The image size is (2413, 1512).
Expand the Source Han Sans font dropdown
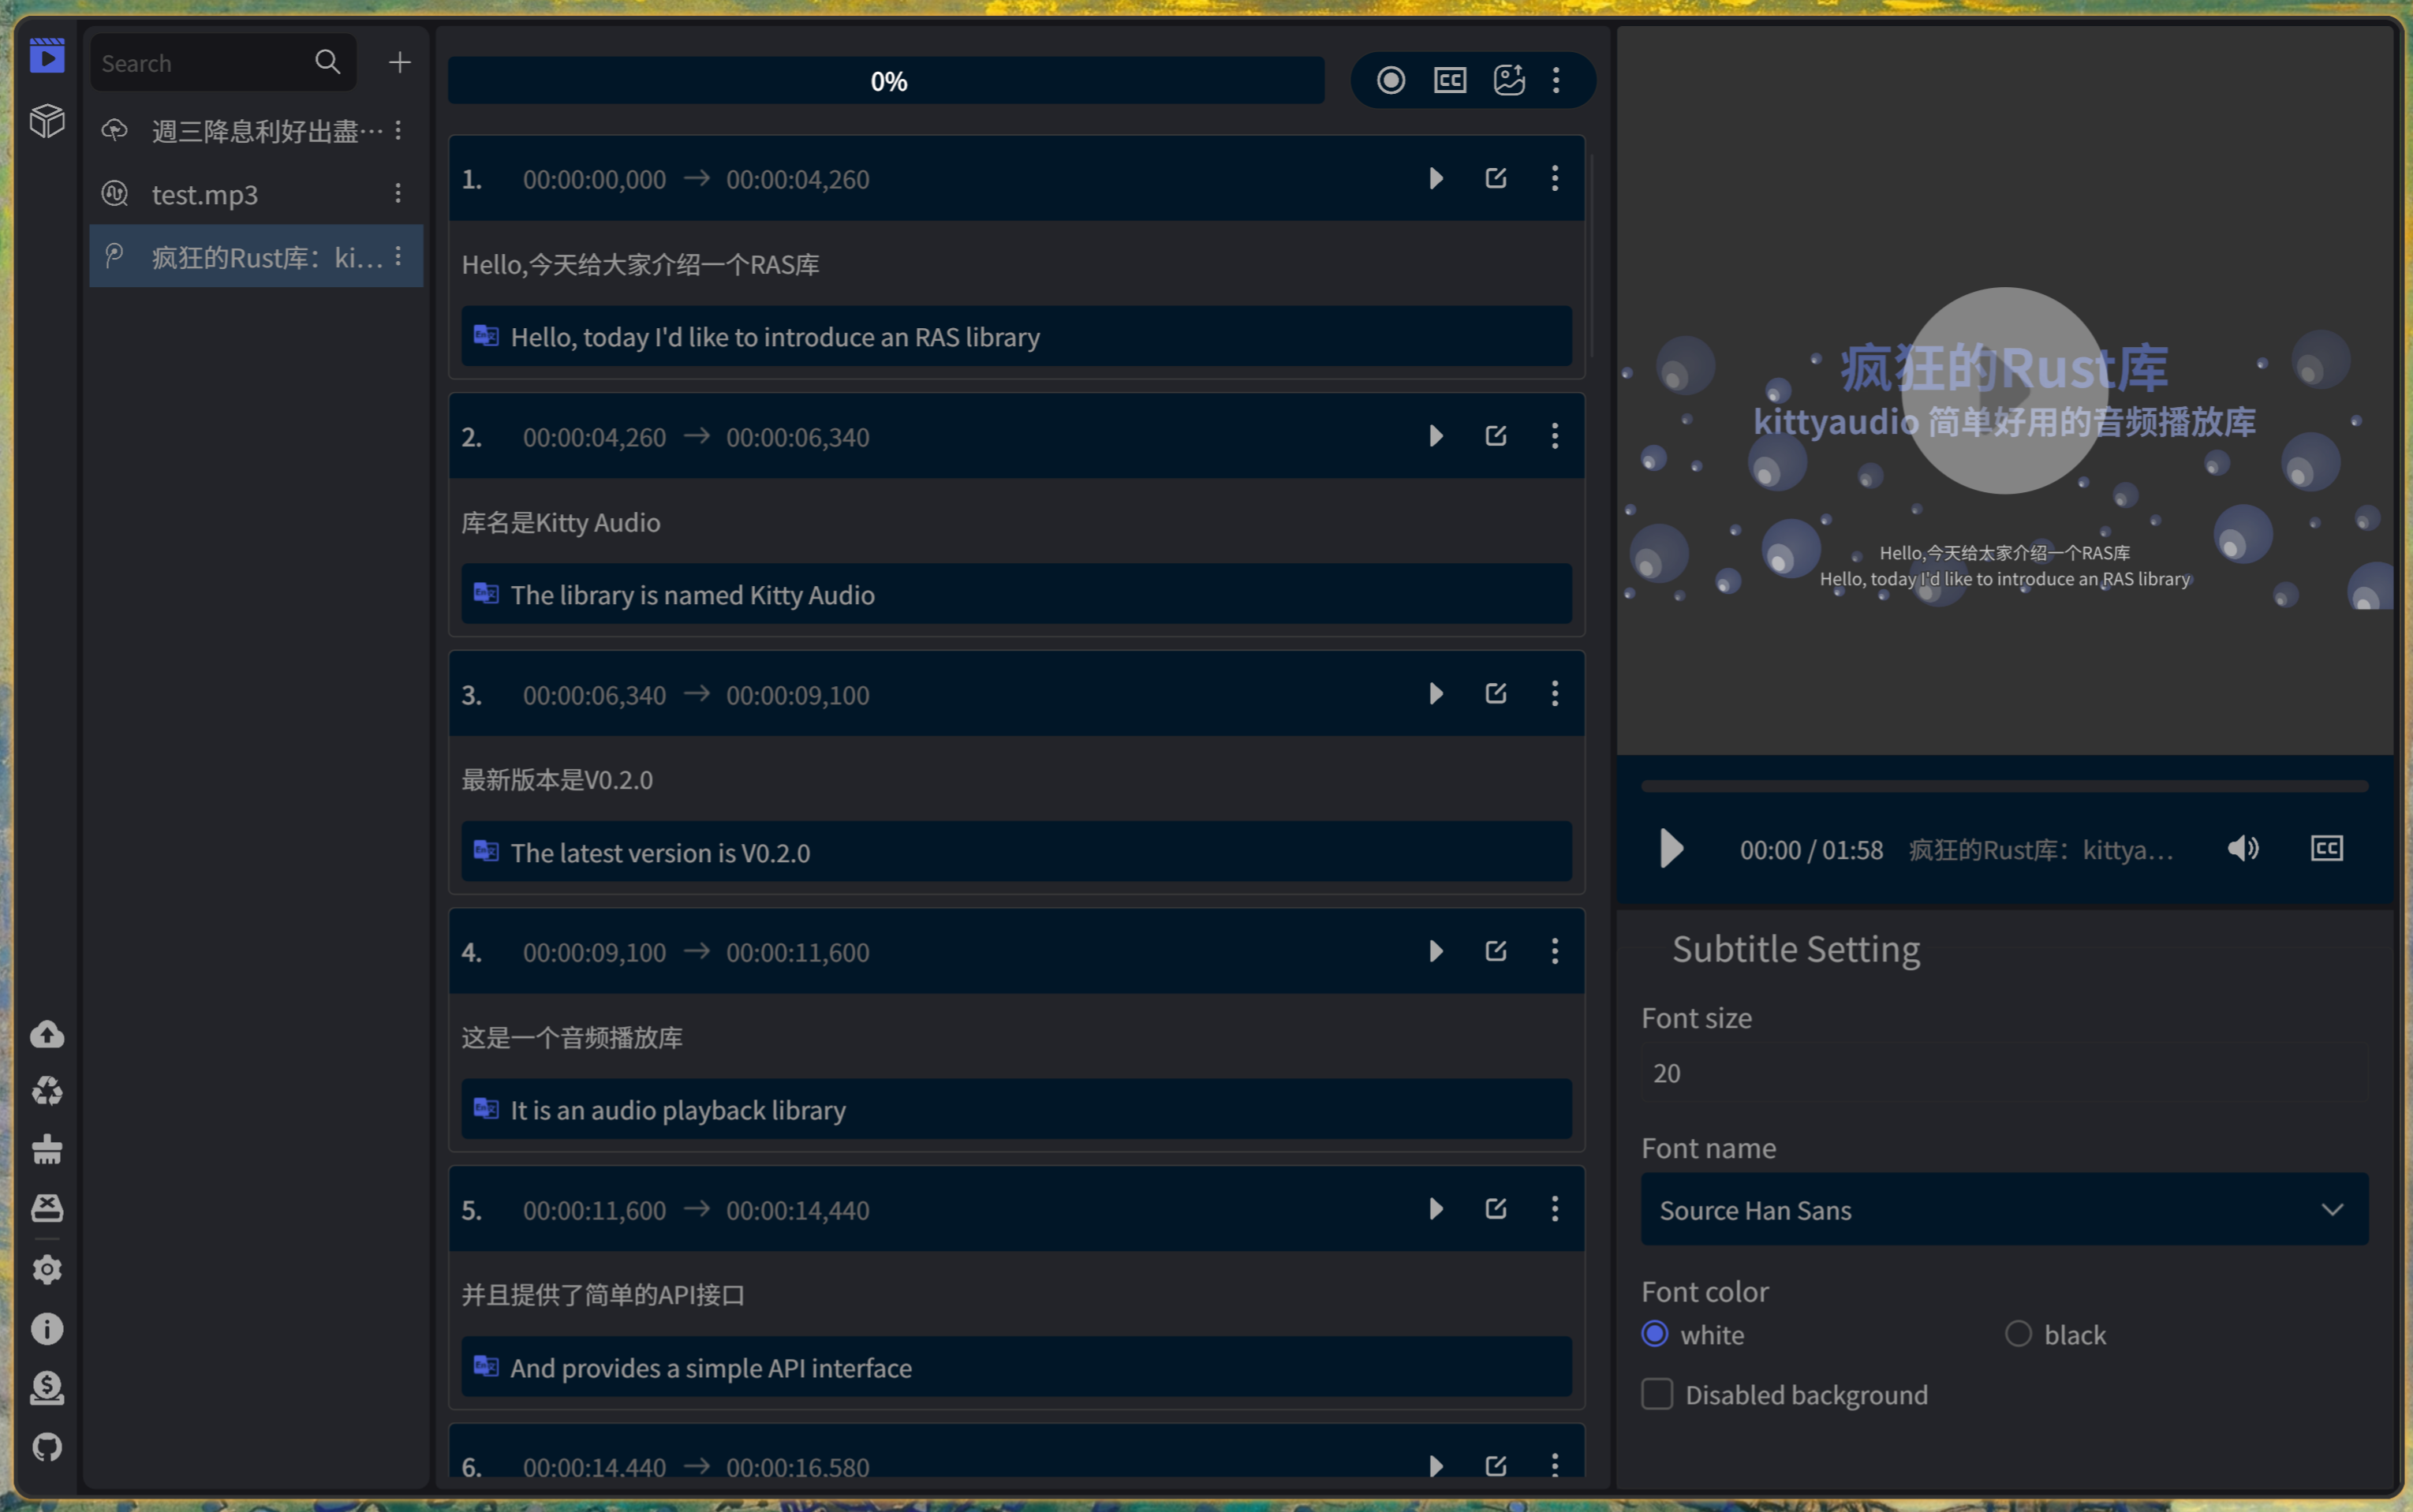pyautogui.click(x=2004, y=1210)
